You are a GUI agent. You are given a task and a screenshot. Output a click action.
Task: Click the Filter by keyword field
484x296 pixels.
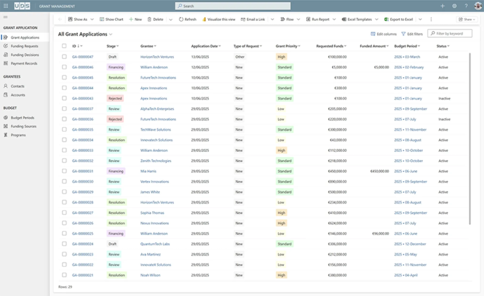(450, 33)
